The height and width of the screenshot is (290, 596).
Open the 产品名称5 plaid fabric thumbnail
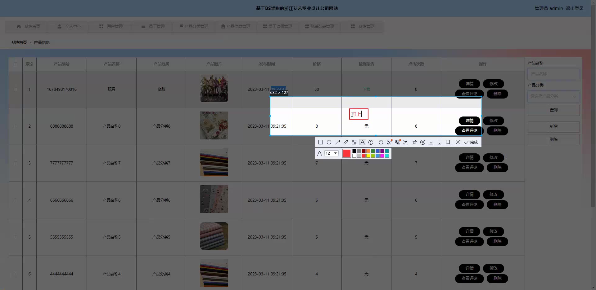pyautogui.click(x=214, y=236)
